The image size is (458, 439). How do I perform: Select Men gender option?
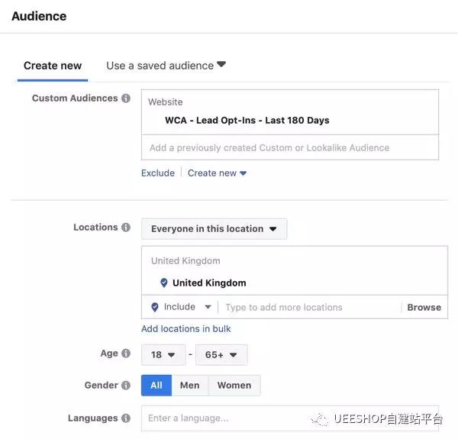189,386
